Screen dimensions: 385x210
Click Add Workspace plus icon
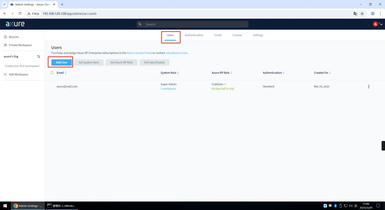click(5, 75)
